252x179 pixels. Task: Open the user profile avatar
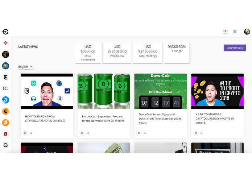(x=247, y=32)
